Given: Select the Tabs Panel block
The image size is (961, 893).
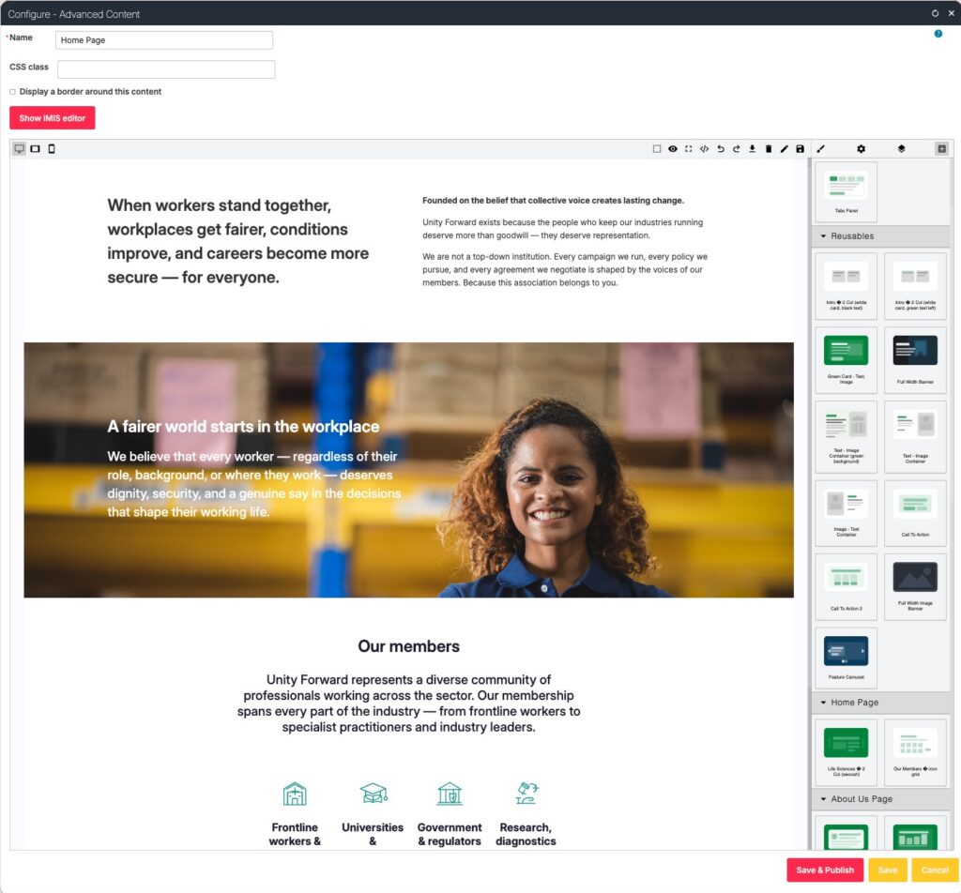Looking at the screenshot, I should (846, 191).
